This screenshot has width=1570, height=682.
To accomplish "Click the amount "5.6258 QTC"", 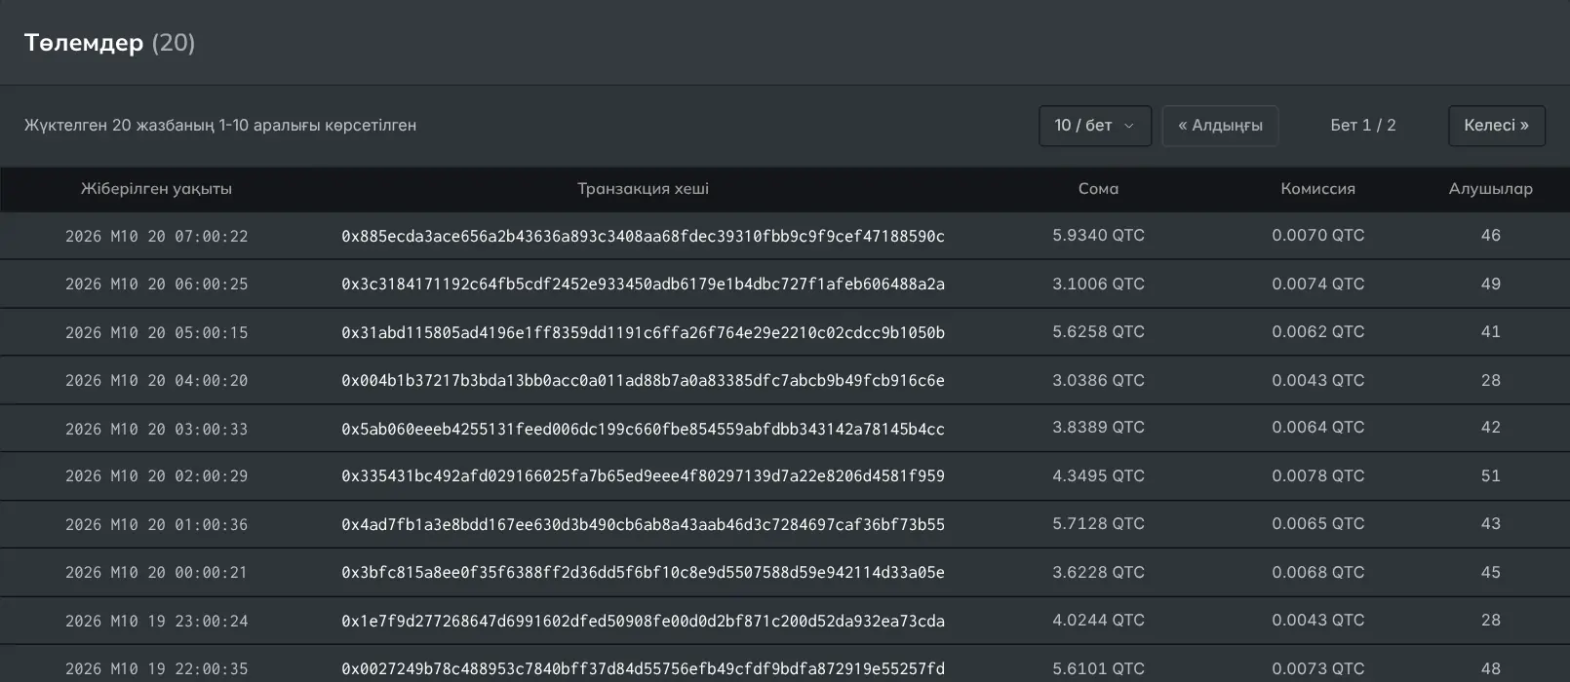I will (x=1099, y=332).
